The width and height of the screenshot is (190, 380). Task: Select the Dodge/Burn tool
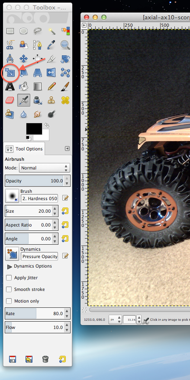(x=51, y=114)
